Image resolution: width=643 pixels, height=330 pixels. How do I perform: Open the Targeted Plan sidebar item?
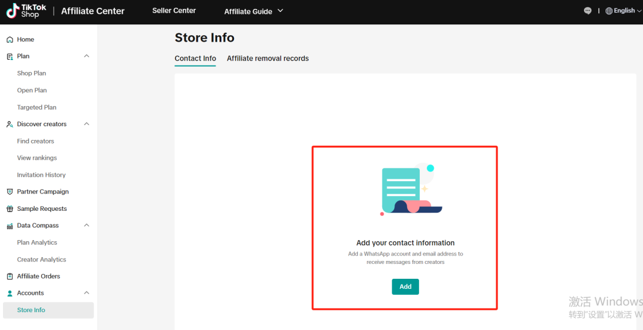click(x=37, y=107)
